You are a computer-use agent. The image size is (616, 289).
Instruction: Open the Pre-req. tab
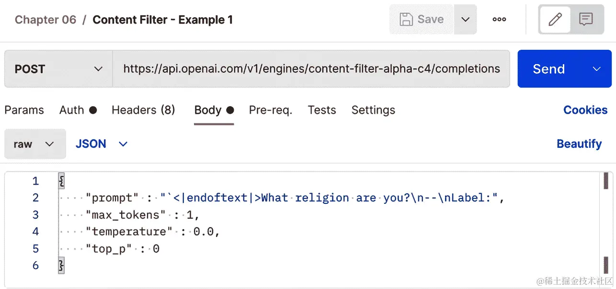[271, 110]
